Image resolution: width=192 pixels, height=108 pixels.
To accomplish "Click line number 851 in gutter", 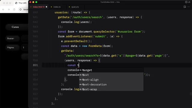I will point(35,65).
